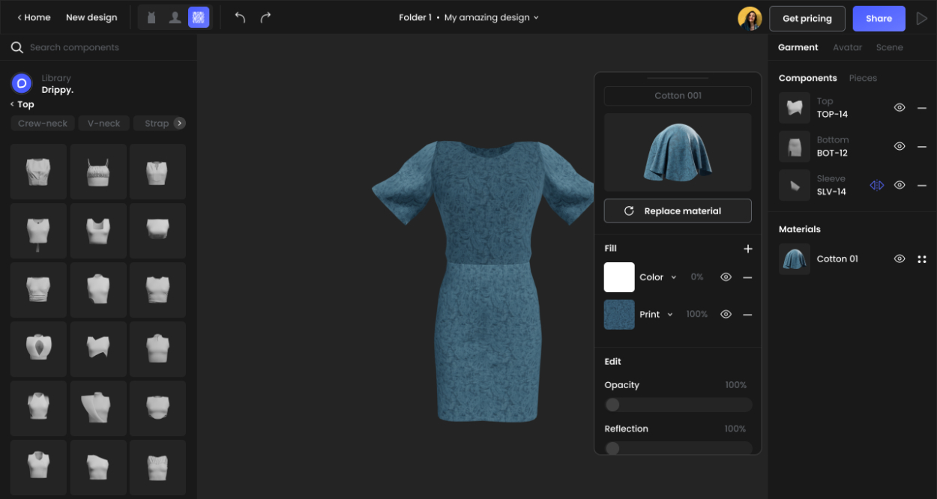Hide the Top TOP-14 component

tap(900, 108)
